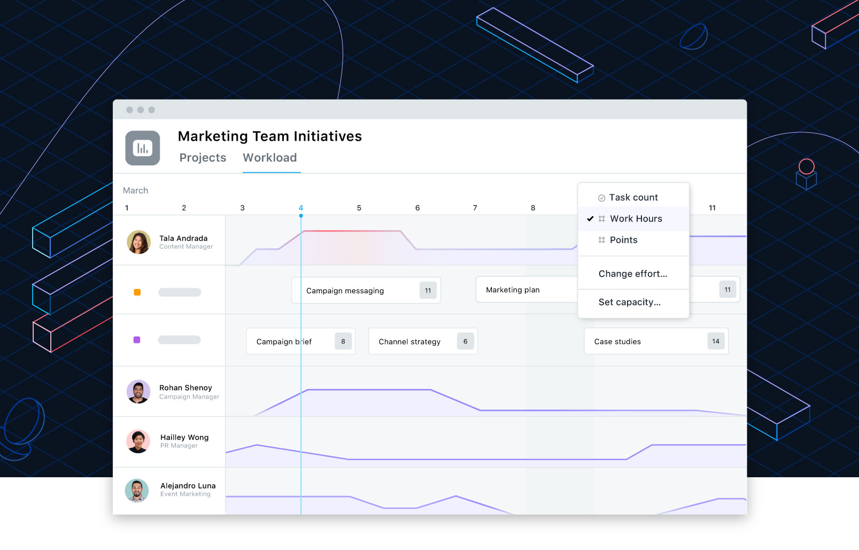Open the Case studies task bar
Viewport: 859px width, 550px height.
656,341
